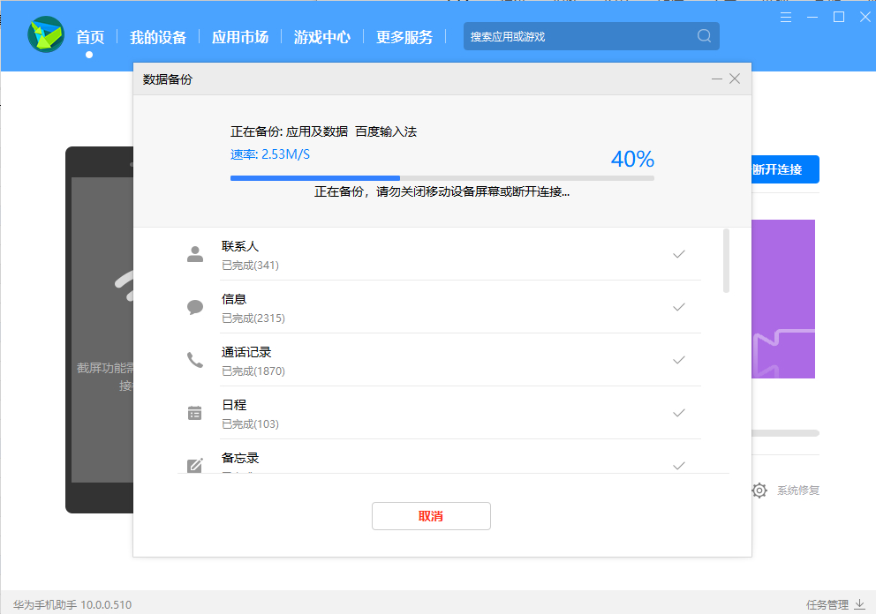This screenshot has height=614, width=876.
Task: Click the search magnifier icon
Action: click(704, 36)
